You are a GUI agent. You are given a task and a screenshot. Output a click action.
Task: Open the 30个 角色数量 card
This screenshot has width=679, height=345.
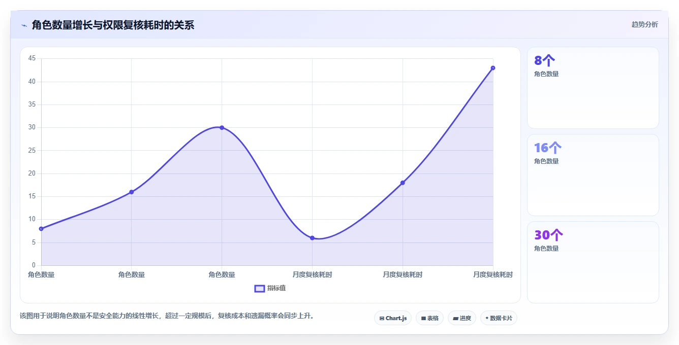point(593,262)
